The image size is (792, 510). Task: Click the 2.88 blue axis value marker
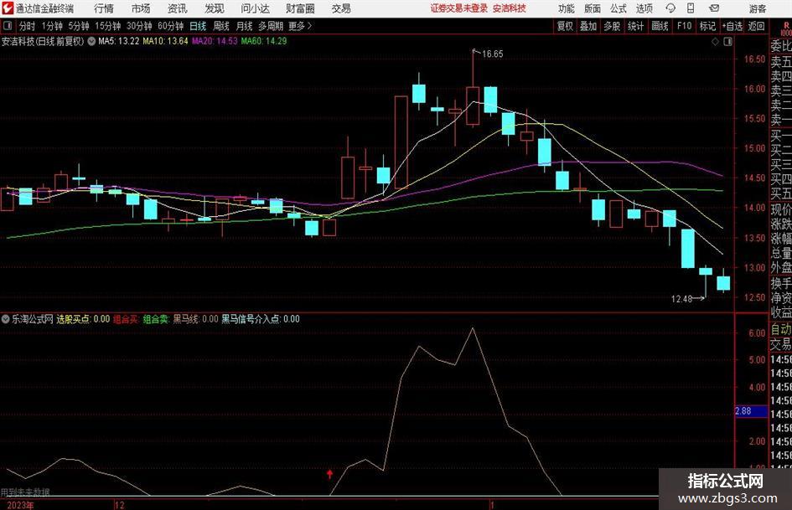751,411
